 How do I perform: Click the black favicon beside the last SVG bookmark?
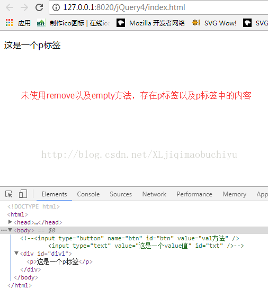click(x=247, y=23)
